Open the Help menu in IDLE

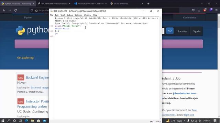click(95, 15)
